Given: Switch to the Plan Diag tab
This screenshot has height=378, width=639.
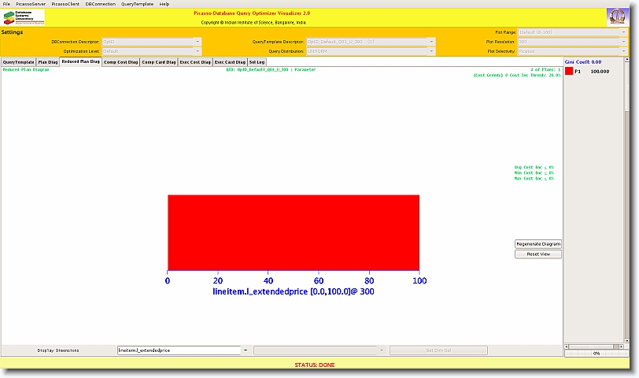Looking at the screenshot, I should click(x=48, y=61).
